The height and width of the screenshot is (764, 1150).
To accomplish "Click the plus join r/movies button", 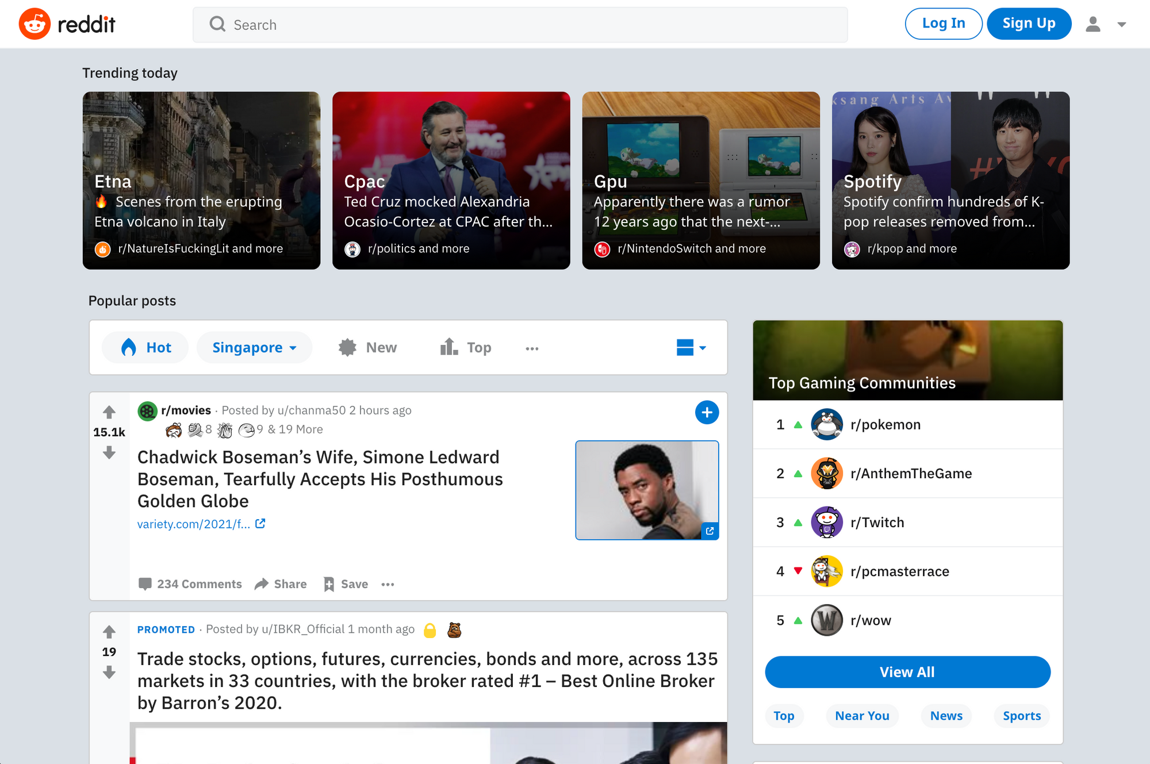I will [x=707, y=412].
